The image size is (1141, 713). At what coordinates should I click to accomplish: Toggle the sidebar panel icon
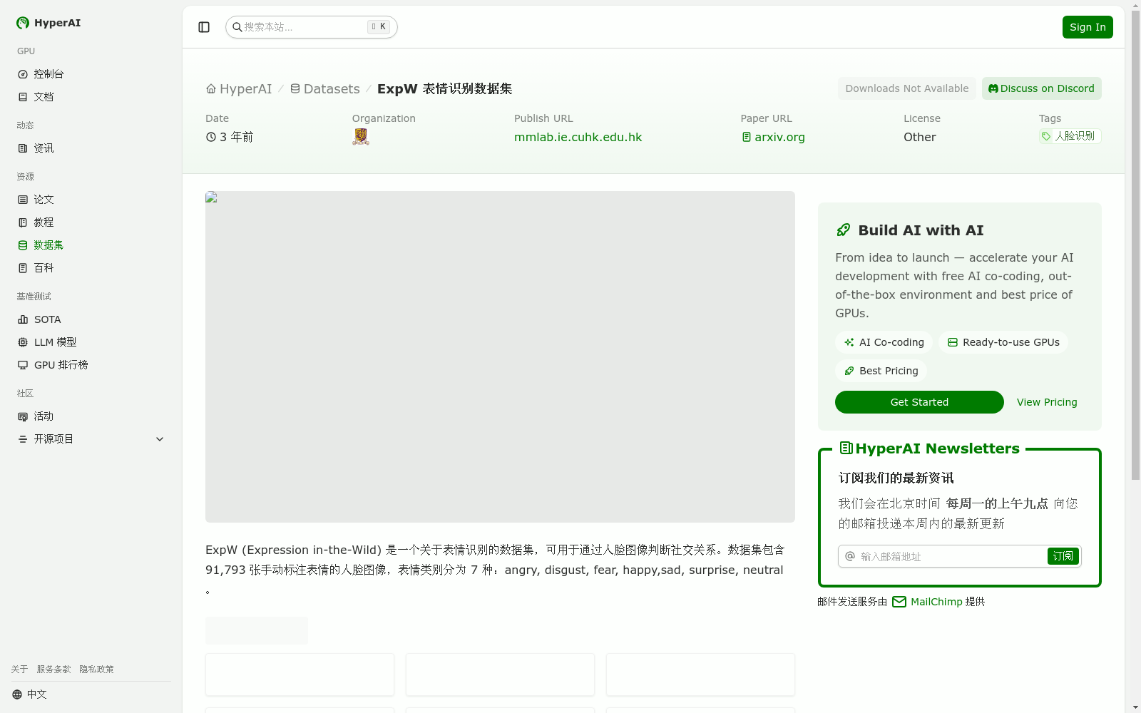[204, 27]
